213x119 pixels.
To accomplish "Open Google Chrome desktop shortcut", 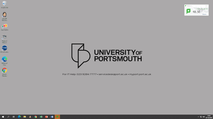I will (x=5, y=72).
